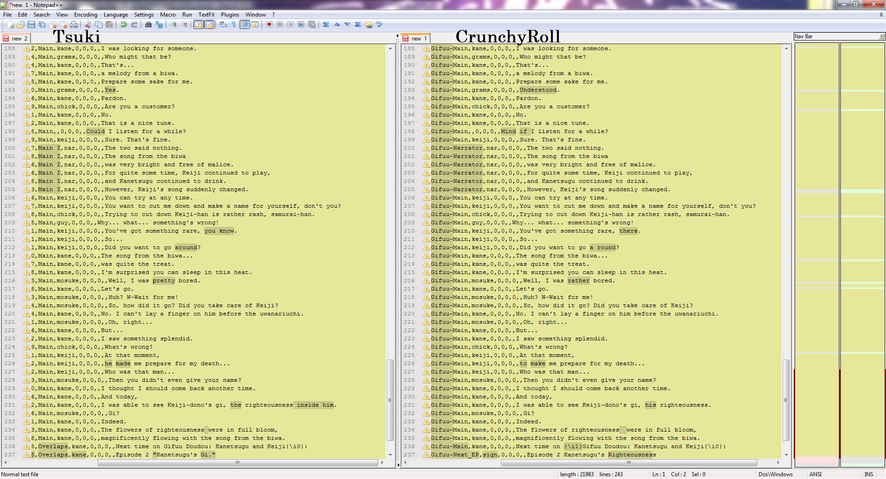Click the Open file toolbar icon
This screenshot has width=886, height=479.
click(20, 24)
